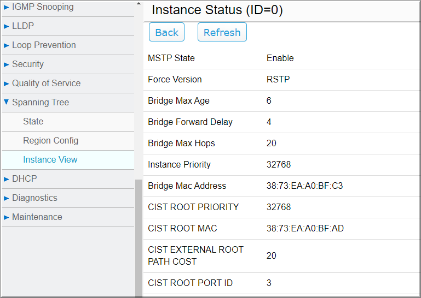Screen dimensions: 421x298
Task: Expand the Diagnostics section arrow
Action: click(x=6, y=198)
